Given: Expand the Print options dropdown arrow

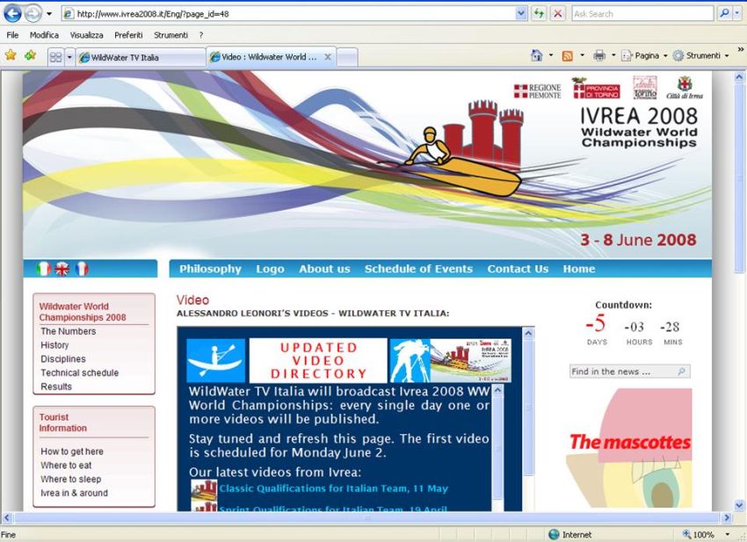Looking at the screenshot, I should [x=613, y=55].
